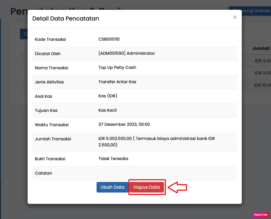
Task: Click the Detail Data Pencatatan title
Action: [x=66, y=19]
